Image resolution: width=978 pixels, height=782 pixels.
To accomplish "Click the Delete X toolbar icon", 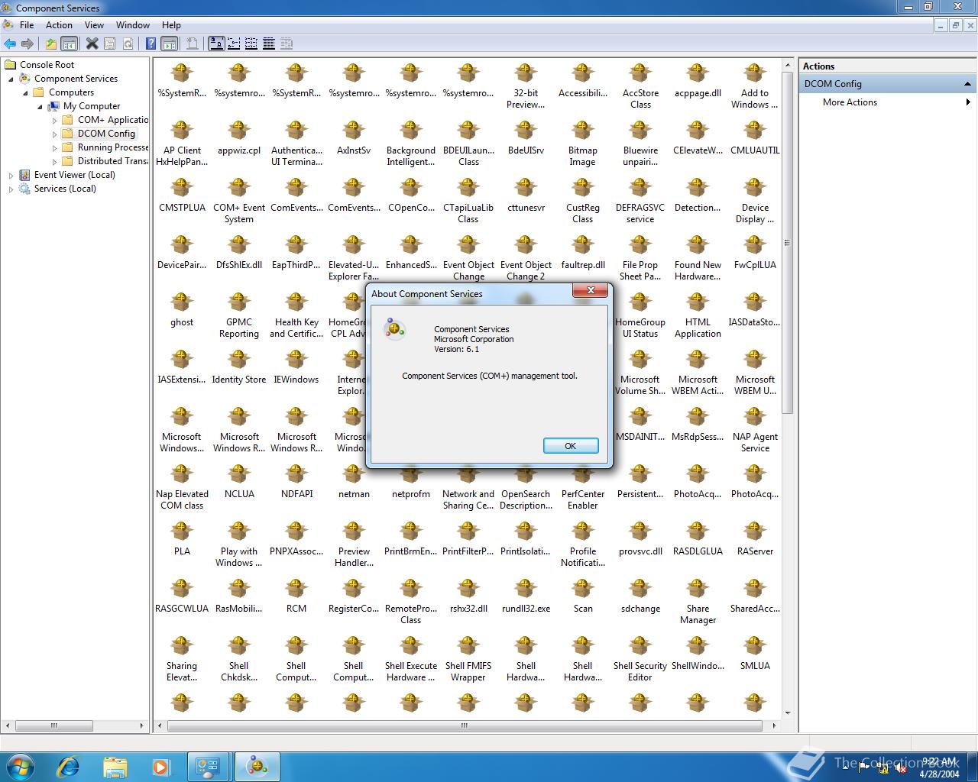I will (92, 44).
